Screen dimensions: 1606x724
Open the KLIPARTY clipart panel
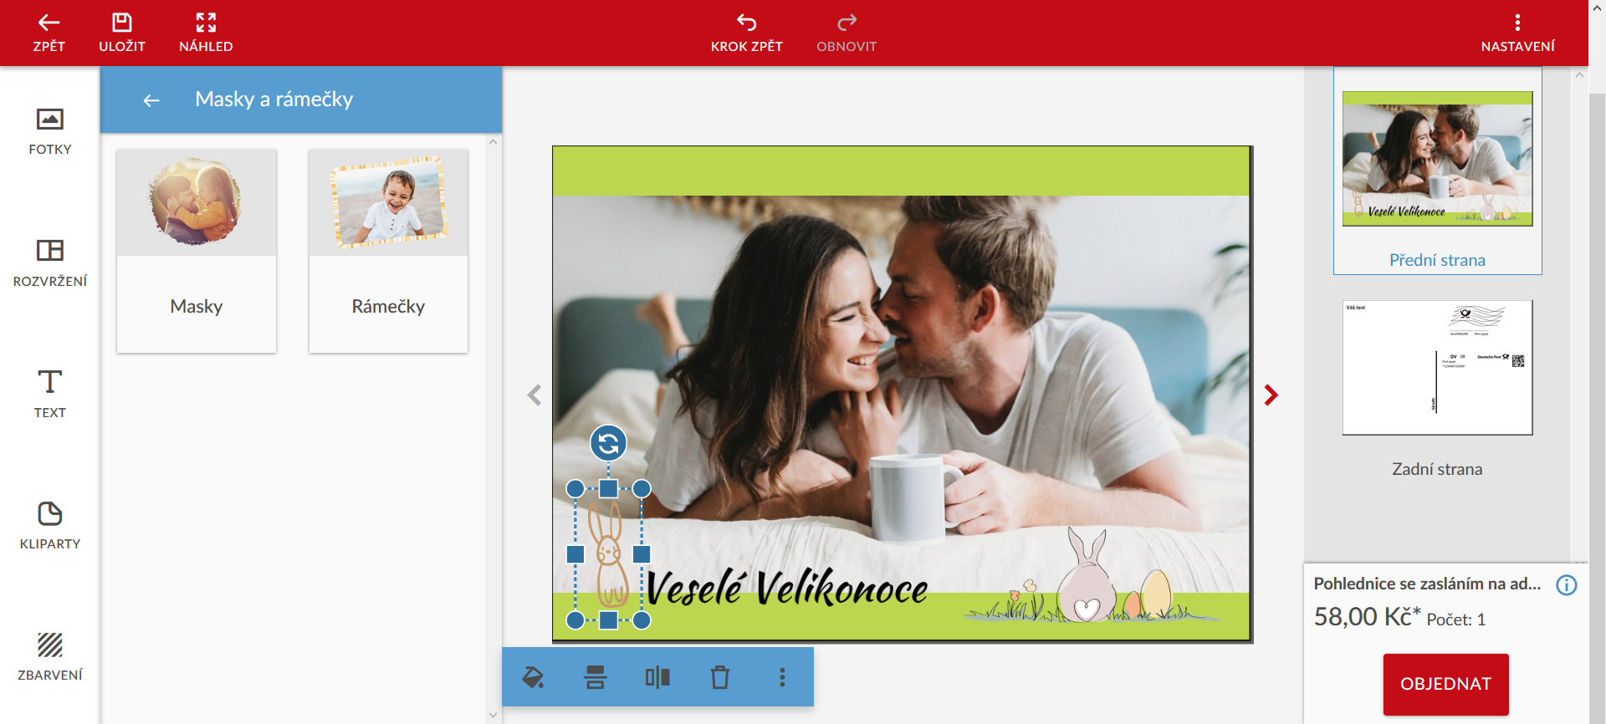point(50,525)
